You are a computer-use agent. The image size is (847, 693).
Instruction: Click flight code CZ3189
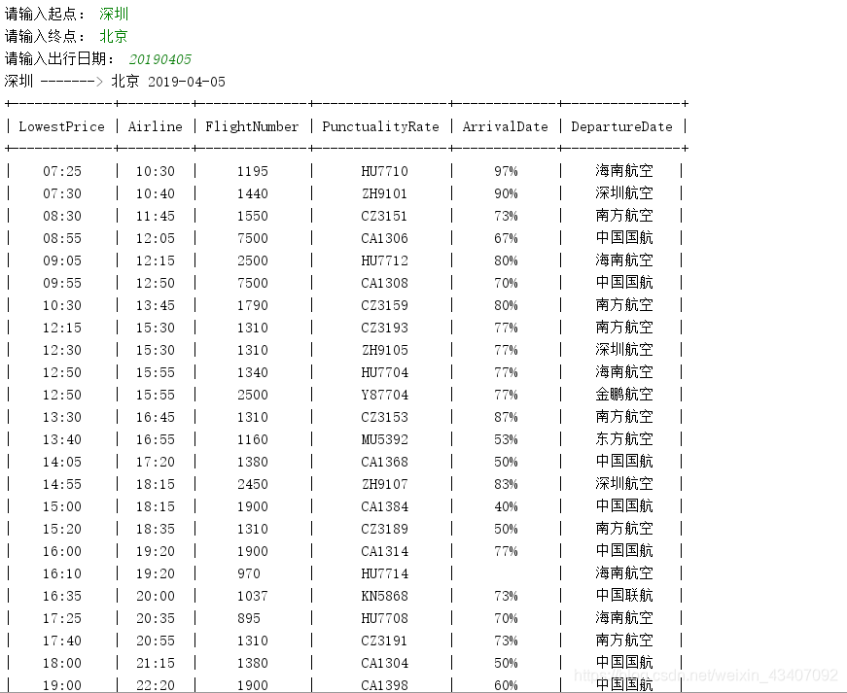coord(385,529)
